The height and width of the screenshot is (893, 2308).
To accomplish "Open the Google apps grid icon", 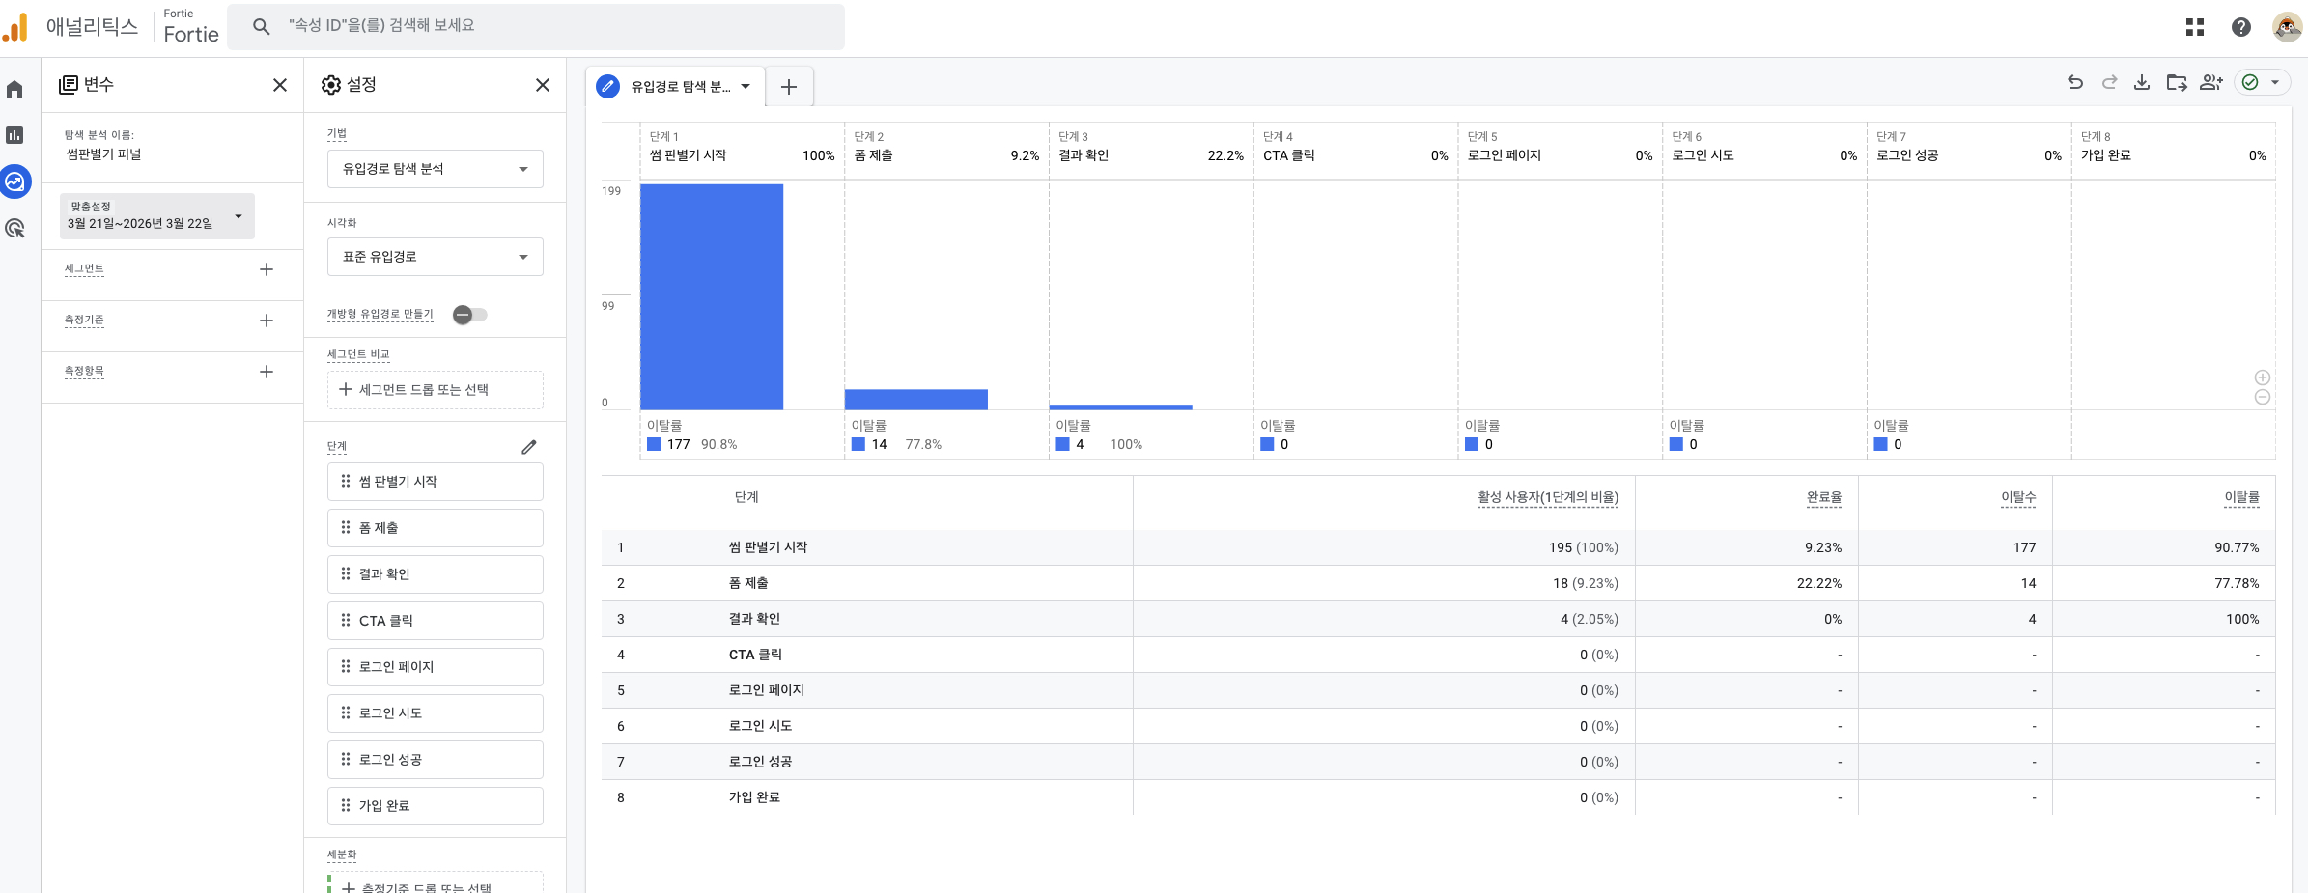I will click(2195, 27).
